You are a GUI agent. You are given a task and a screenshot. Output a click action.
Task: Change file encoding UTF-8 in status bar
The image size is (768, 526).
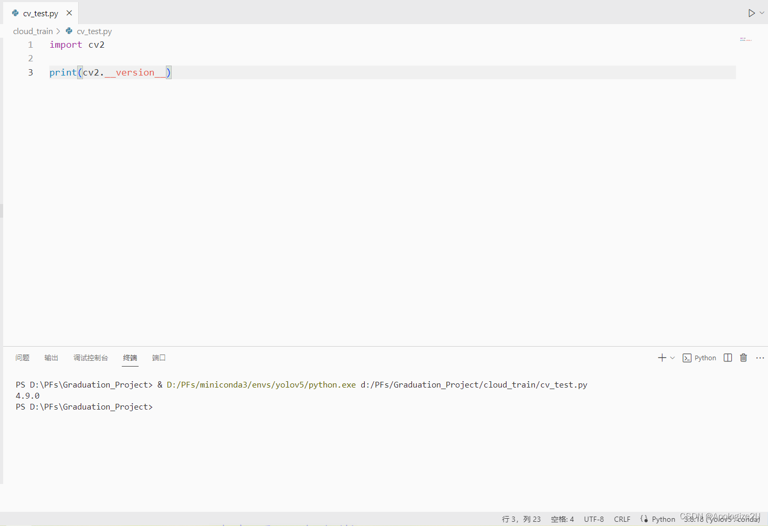[594, 519]
